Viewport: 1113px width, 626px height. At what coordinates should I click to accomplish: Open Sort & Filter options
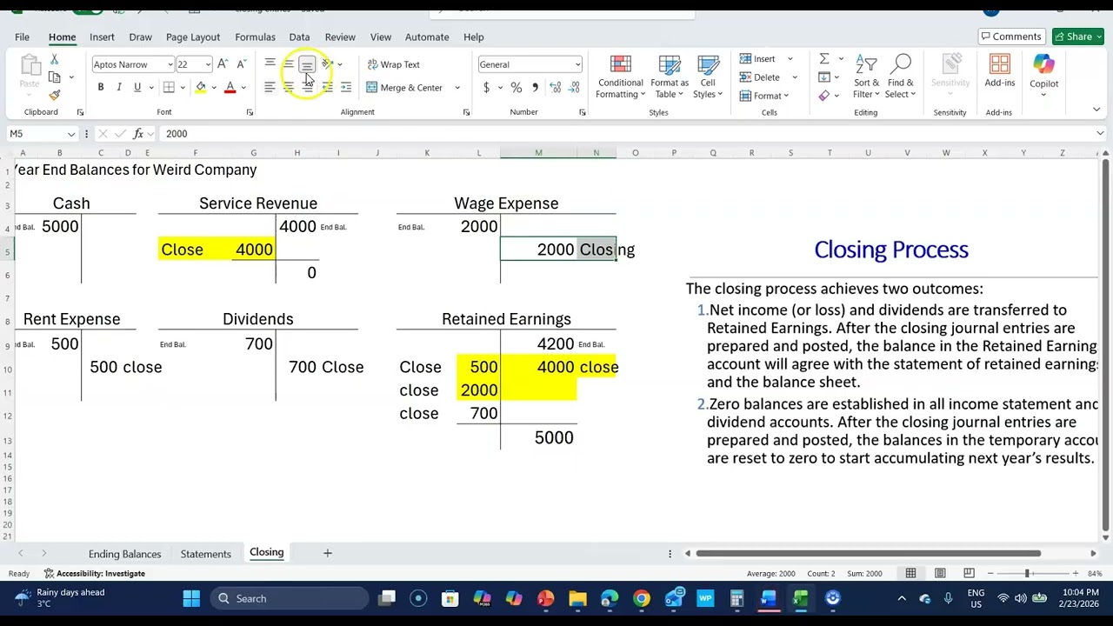(x=866, y=77)
